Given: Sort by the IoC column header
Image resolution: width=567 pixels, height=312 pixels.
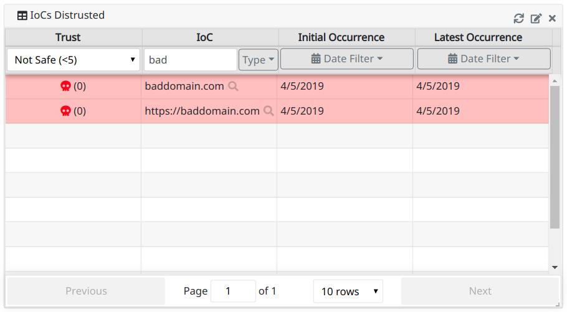Looking at the screenshot, I should (204, 37).
